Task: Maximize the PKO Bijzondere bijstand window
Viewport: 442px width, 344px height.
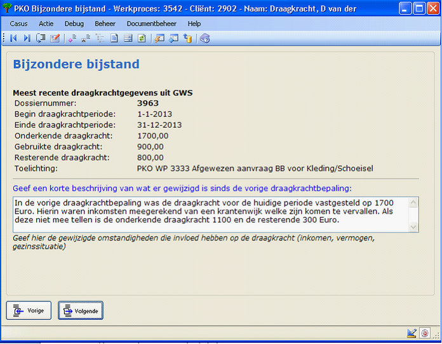Action: pos(419,8)
